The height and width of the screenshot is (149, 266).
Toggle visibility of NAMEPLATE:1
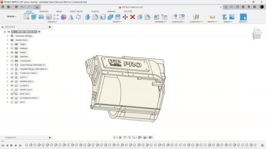click(12, 81)
